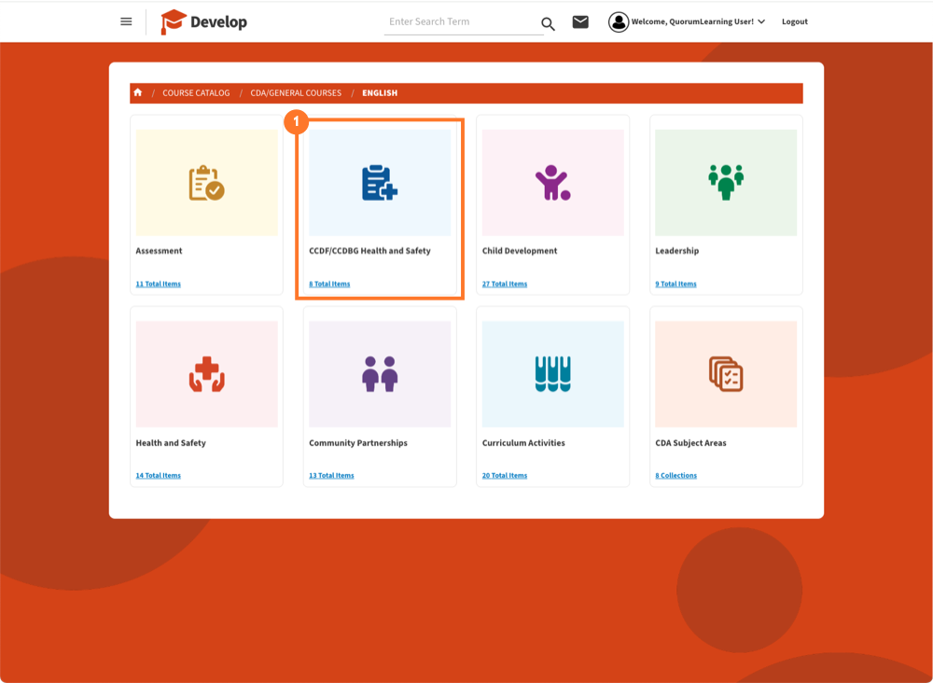Image resolution: width=933 pixels, height=683 pixels.
Task: Open the 8 Total Items link
Action: point(329,284)
